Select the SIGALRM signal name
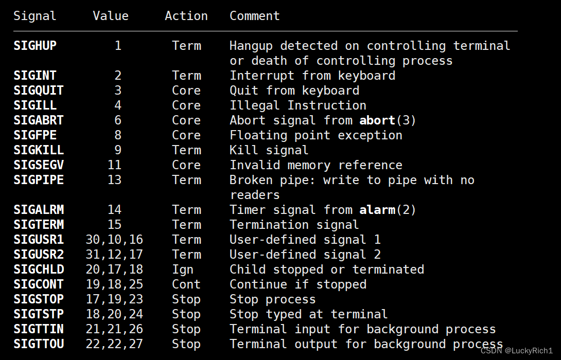 click(39, 210)
